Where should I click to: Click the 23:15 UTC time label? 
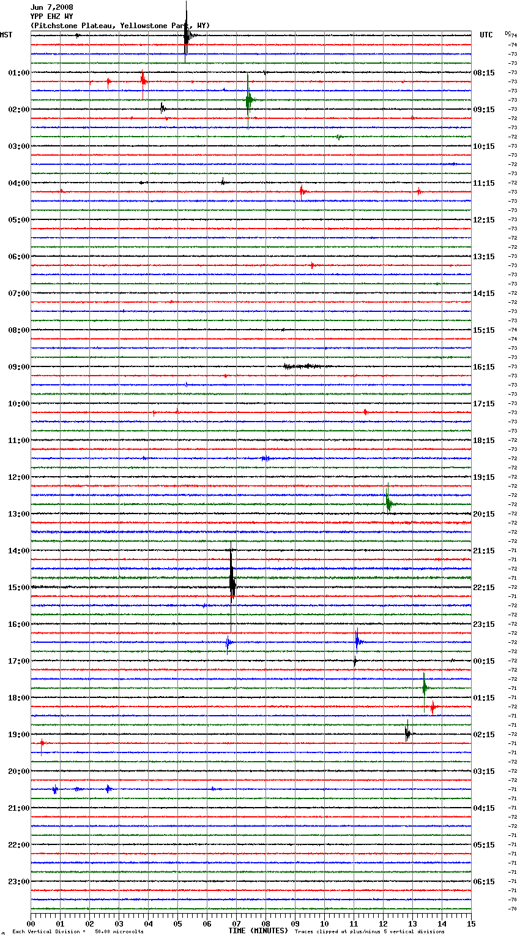[484, 624]
